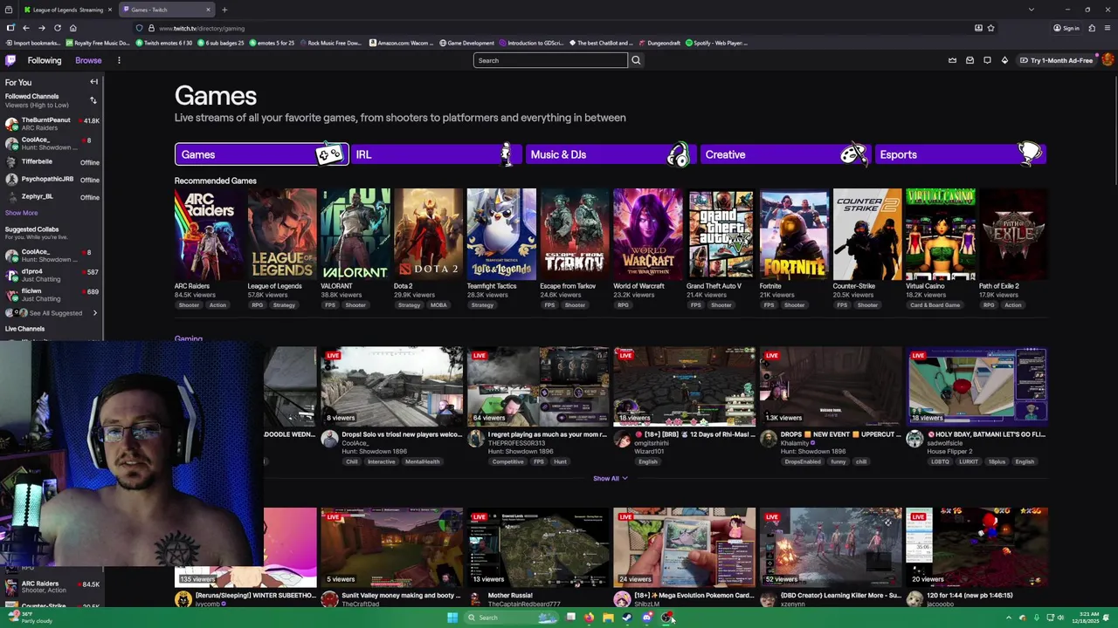Open the Game Development bookmark
Screen dimensions: 1118x628
466,43
